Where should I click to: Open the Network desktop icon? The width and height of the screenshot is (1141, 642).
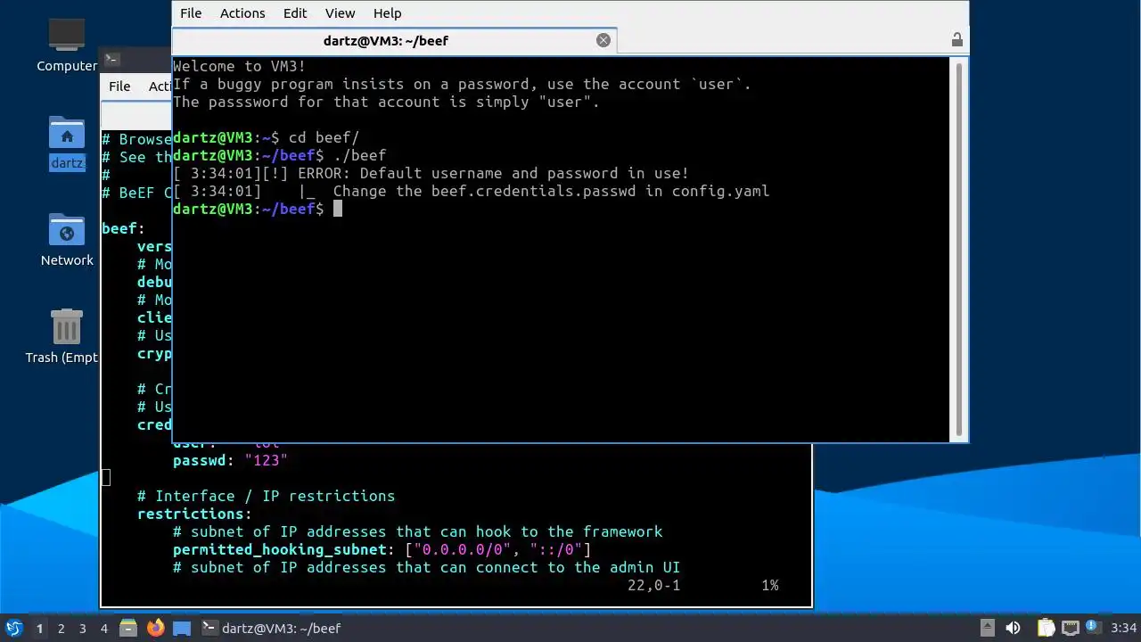(x=67, y=240)
